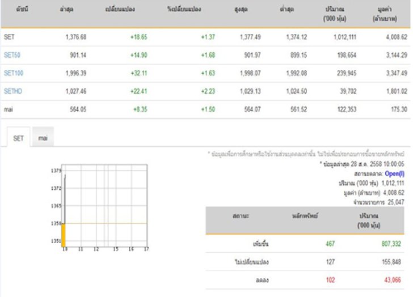Select unchanged securities count 127
Image resolution: width=413 pixels, height=297 pixels.
click(x=330, y=262)
